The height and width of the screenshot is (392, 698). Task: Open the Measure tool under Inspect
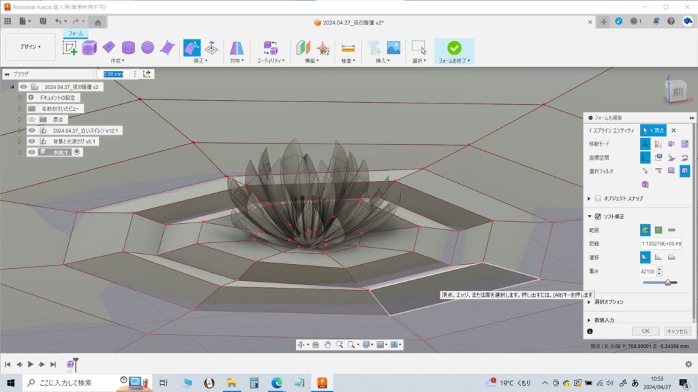click(x=348, y=48)
